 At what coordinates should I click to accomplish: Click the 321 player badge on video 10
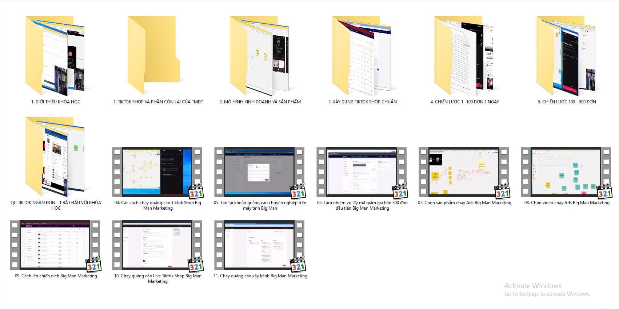(196, 265)
